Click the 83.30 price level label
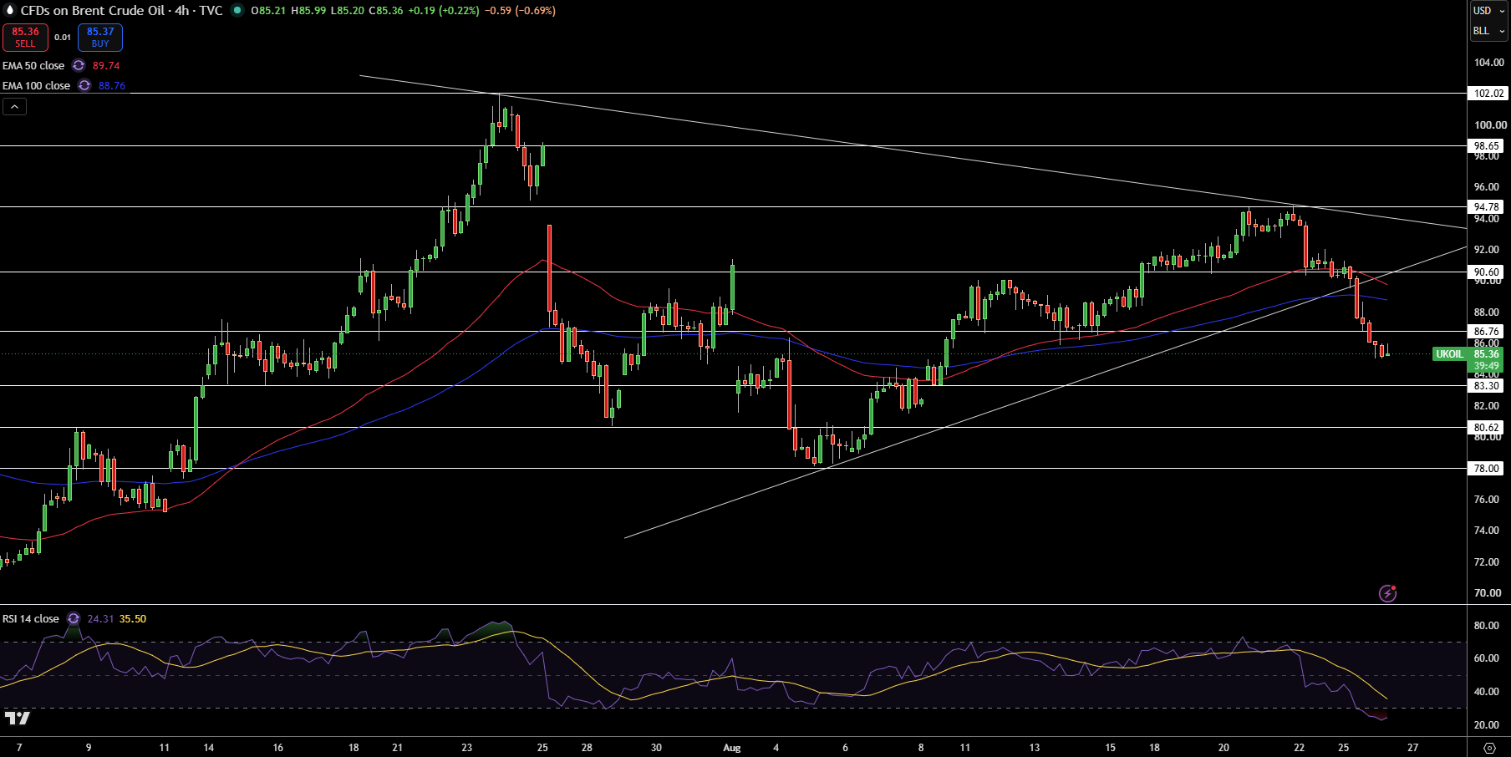The image size is (1511, 757). pyautogui.click(x=1487, y=386)
